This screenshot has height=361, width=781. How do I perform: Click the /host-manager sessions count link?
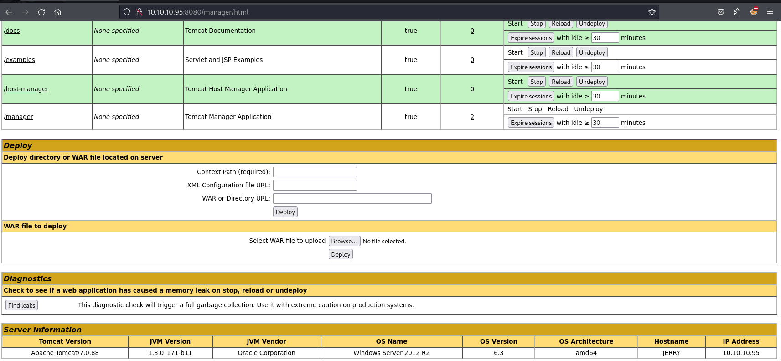[x=472, y=89]
